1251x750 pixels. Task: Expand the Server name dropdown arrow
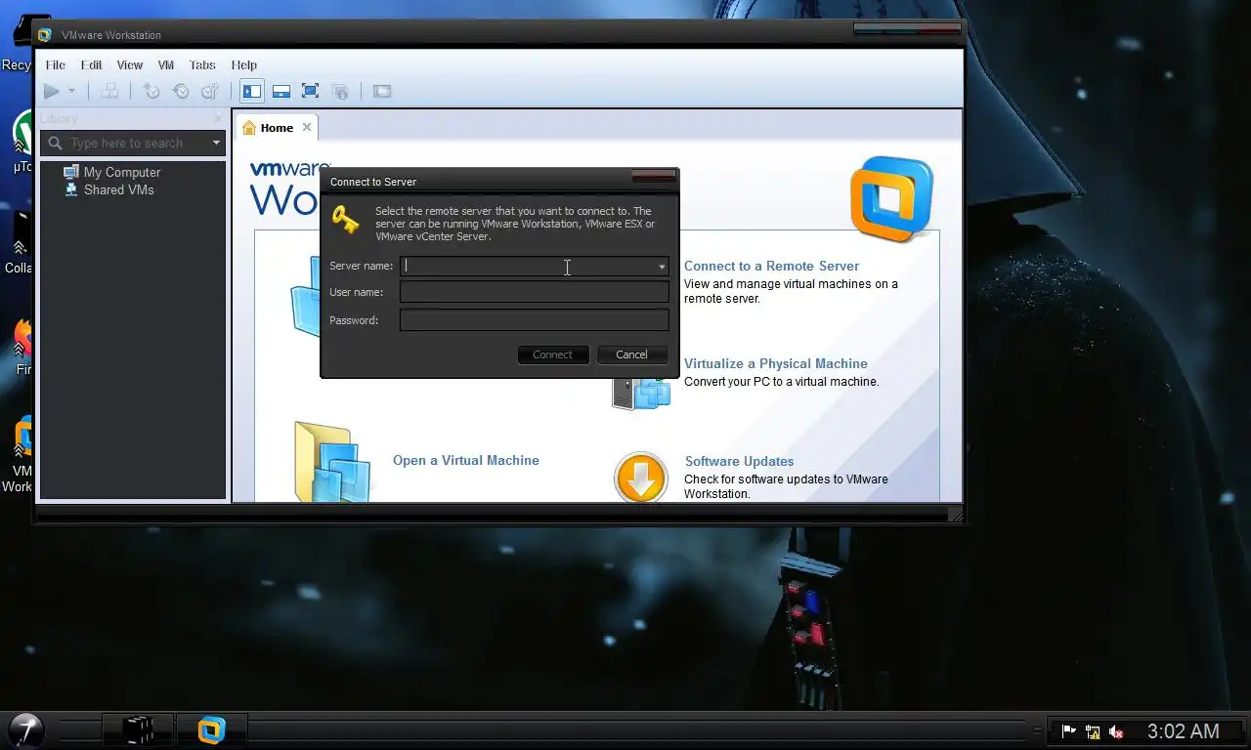[662, 266]
